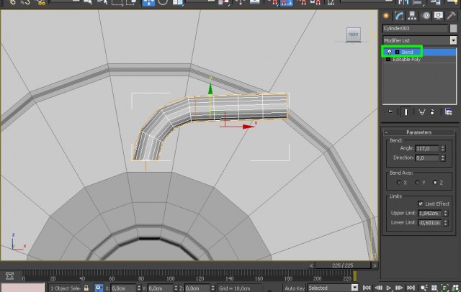The image size is (461, 292).
Task: Click the Upper Limit value field
Action: 430,213
